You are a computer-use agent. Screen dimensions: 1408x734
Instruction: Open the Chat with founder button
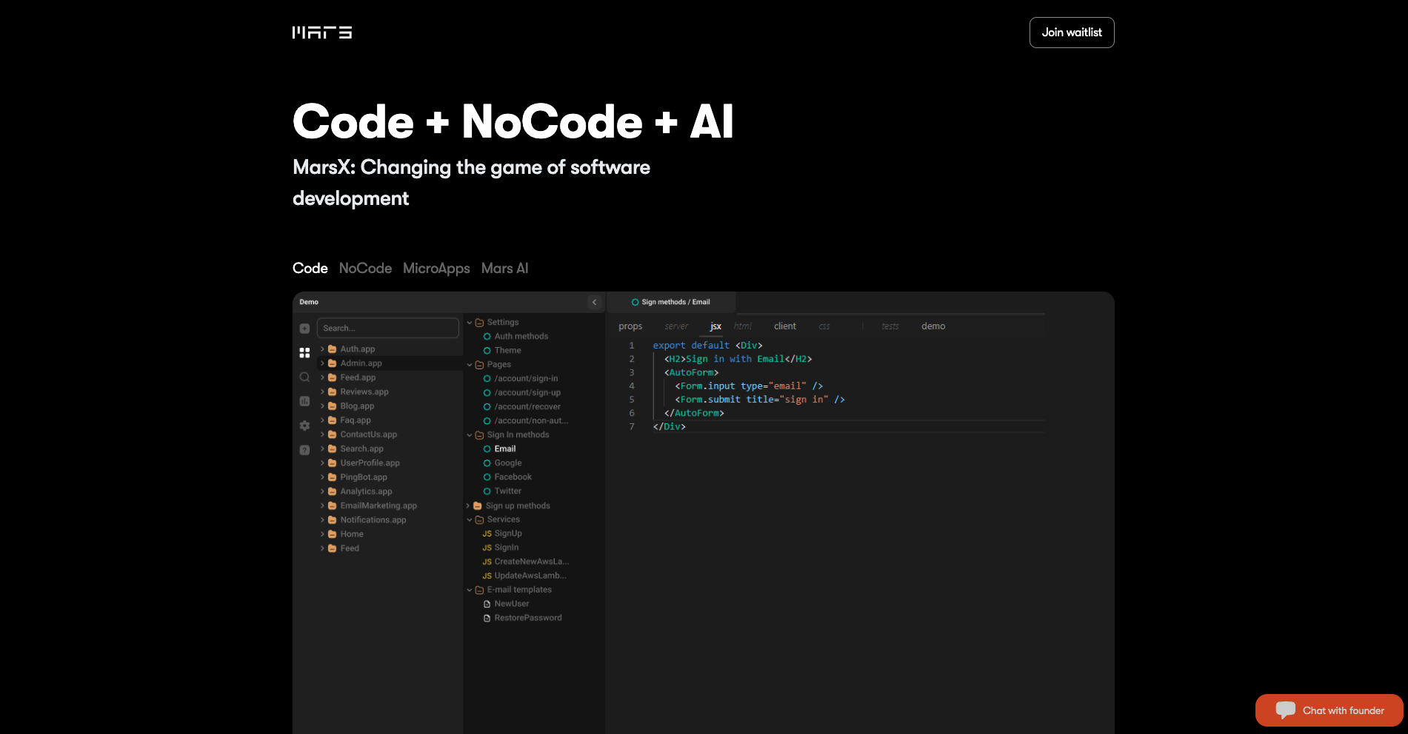(1329, 710)
